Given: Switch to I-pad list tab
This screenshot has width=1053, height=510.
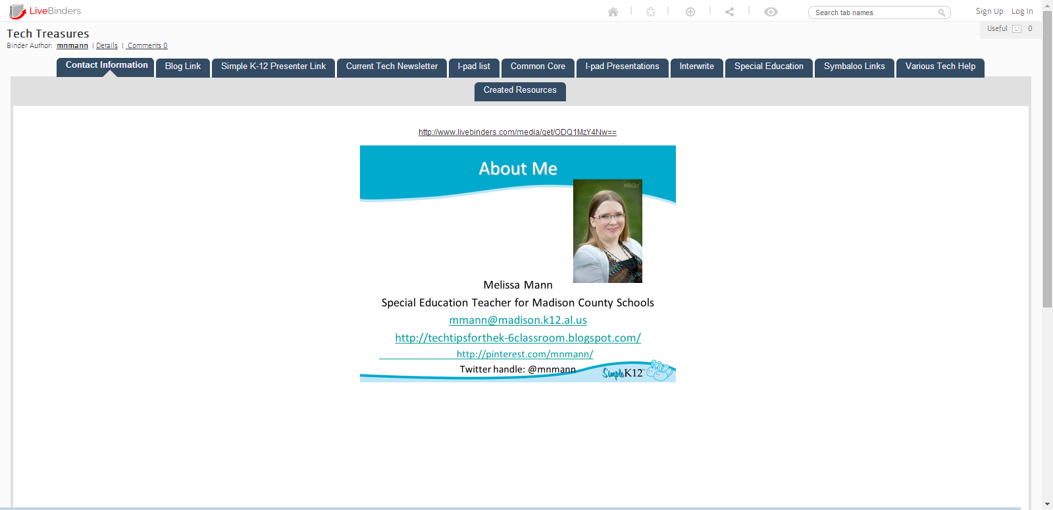Looking at the screenshot, I should [474, 68].
